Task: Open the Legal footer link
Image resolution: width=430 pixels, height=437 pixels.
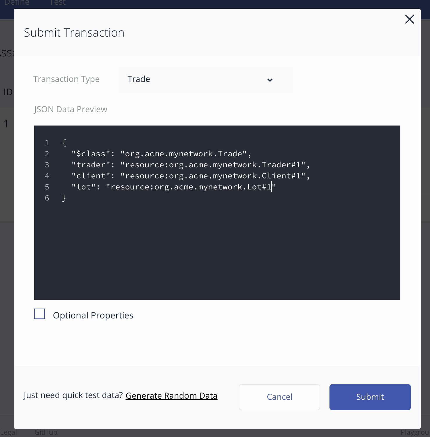Action: (8, 432)
